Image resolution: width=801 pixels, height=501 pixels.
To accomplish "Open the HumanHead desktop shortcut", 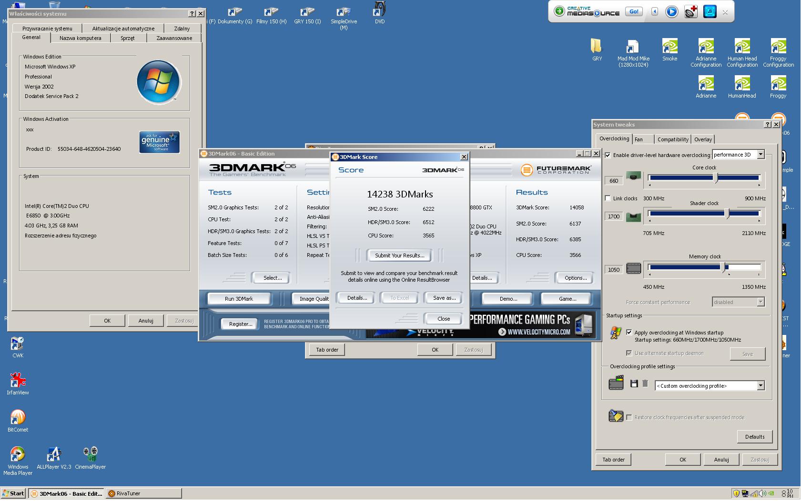I will point(742,87).
